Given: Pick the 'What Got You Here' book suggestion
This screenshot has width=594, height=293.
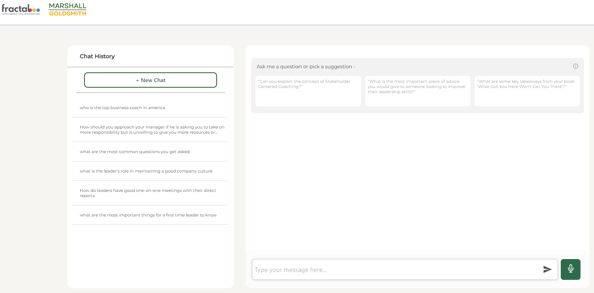Looking at the screenshot, I should point(527,91).
